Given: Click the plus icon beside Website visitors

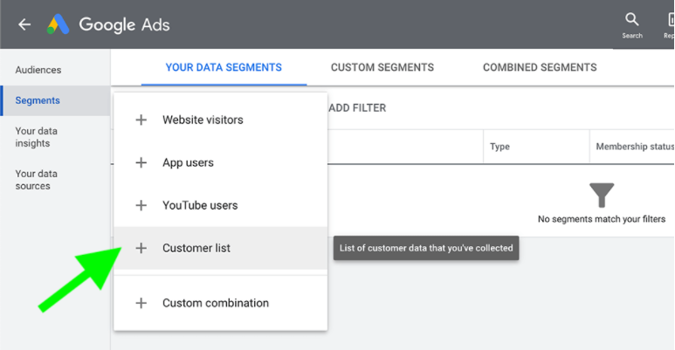Looking at the screenshot, I should pyautogui.click(x=141, y=120).
